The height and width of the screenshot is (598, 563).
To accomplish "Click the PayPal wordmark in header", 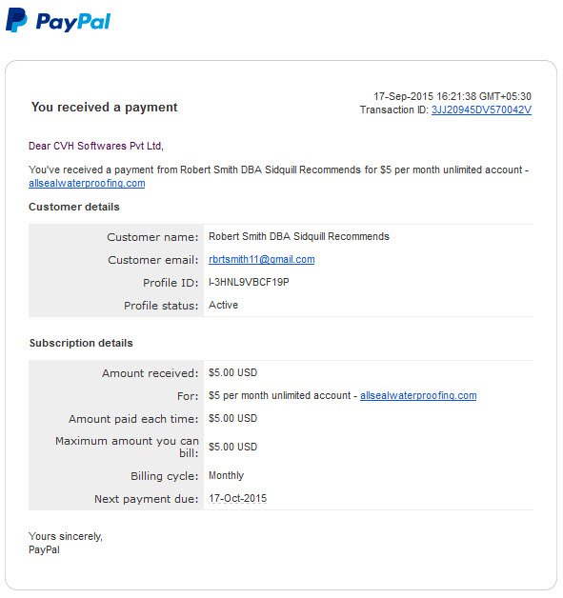I will 73,22.
